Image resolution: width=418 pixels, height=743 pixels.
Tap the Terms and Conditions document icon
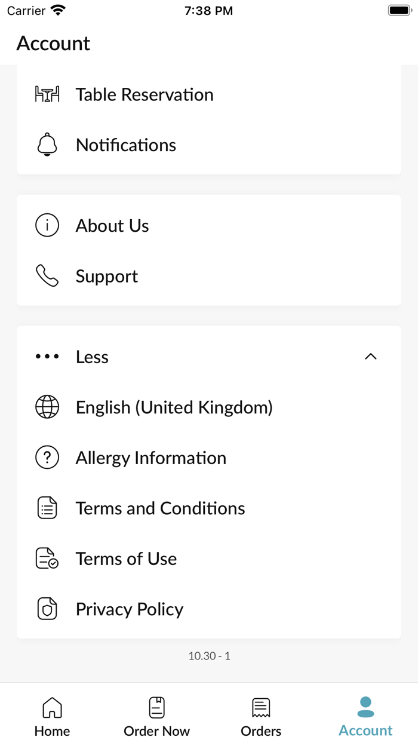click(x=47, y=508)
